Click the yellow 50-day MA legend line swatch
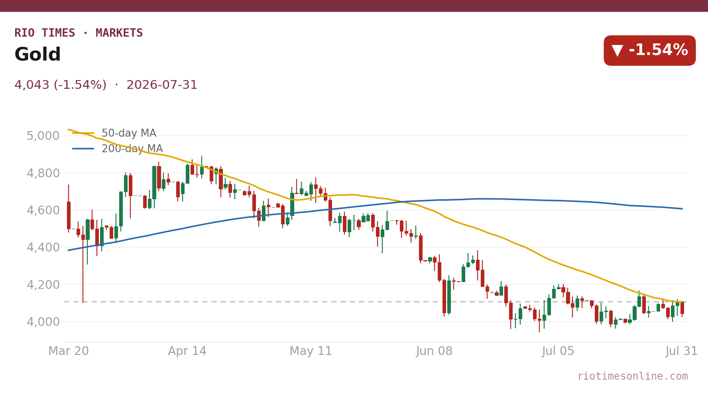This screenshot has height=398, width=708. pyautogui.click(x=83, y=133)
